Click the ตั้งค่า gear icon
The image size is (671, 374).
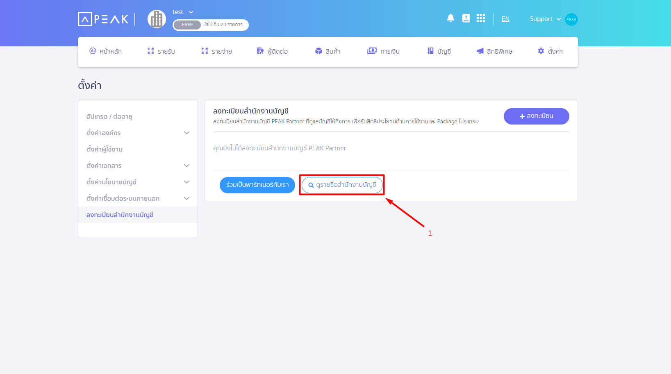541,51
